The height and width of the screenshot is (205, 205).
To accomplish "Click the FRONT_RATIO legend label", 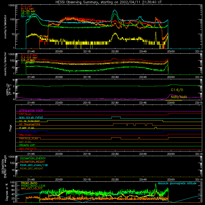I will tap(29, 183).
